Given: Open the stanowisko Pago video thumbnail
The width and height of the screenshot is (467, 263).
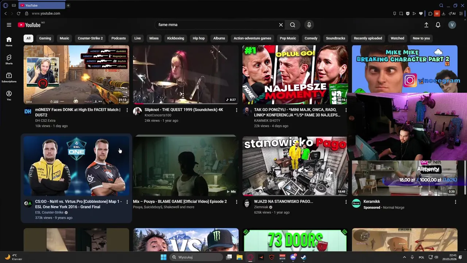Looking at the screenshot, I should point(295,166).
